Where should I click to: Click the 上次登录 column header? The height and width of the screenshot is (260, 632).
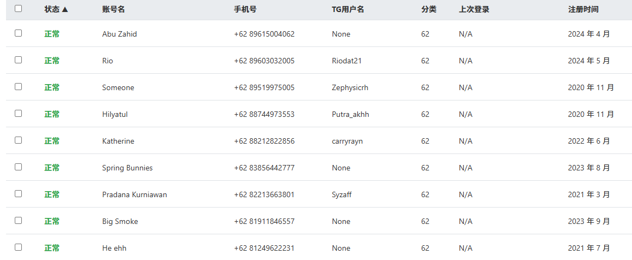point(474,9)
